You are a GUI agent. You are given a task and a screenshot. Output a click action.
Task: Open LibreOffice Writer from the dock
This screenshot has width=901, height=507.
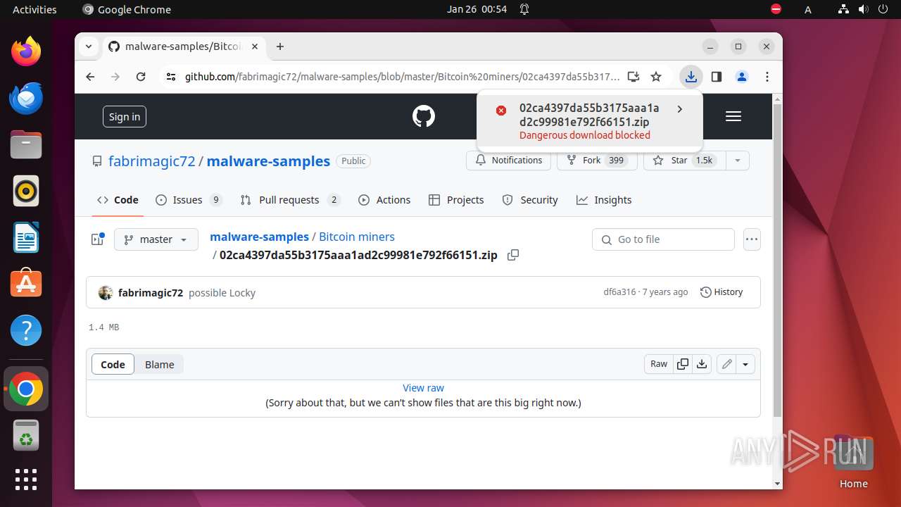pyautogui.click(x=26, y=237)
